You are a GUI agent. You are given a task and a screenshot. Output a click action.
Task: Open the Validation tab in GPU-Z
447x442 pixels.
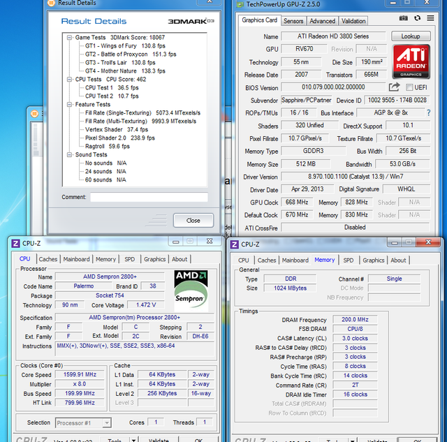point(353,21)
